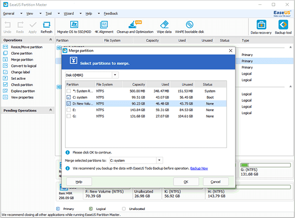The width and height of the screenshot is (295, 218).
Task: Click Status column header in main list
Action: tap(227, 40)
